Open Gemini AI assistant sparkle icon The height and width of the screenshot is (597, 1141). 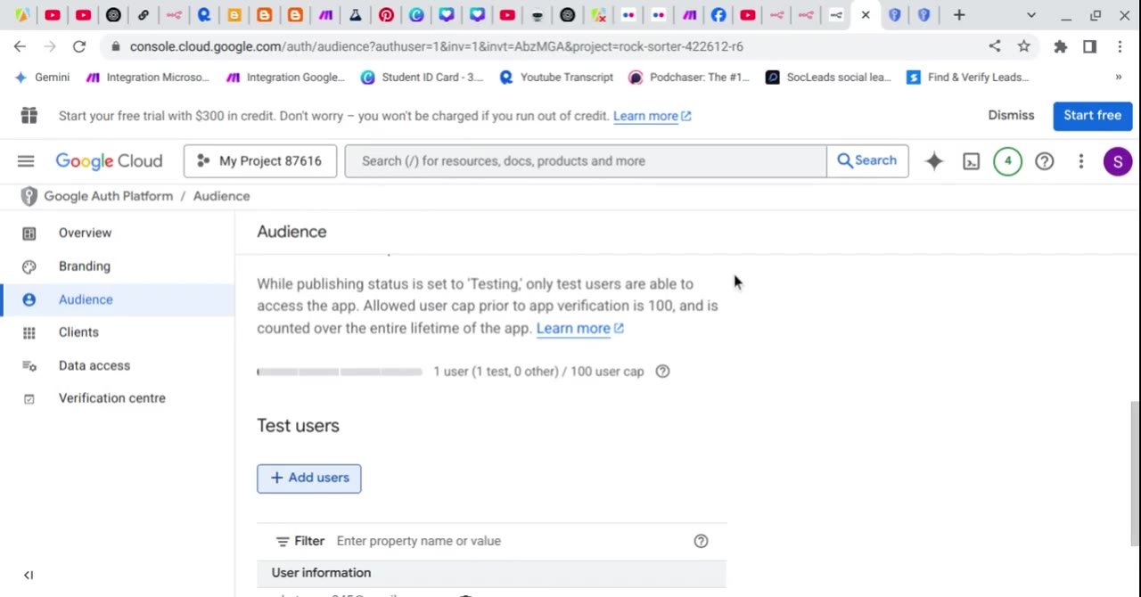tap(934, 161)
